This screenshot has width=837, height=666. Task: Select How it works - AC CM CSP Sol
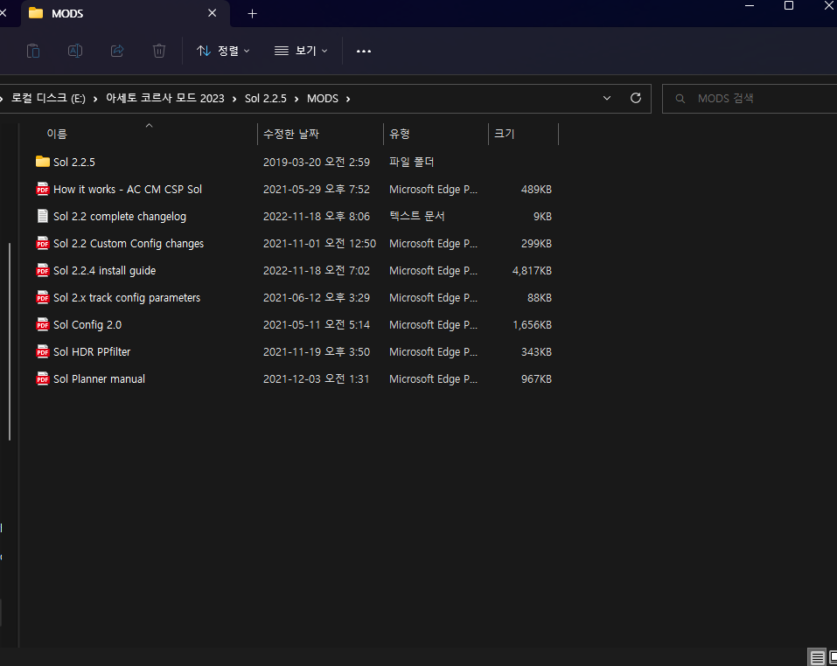click(x=128, y=190)
